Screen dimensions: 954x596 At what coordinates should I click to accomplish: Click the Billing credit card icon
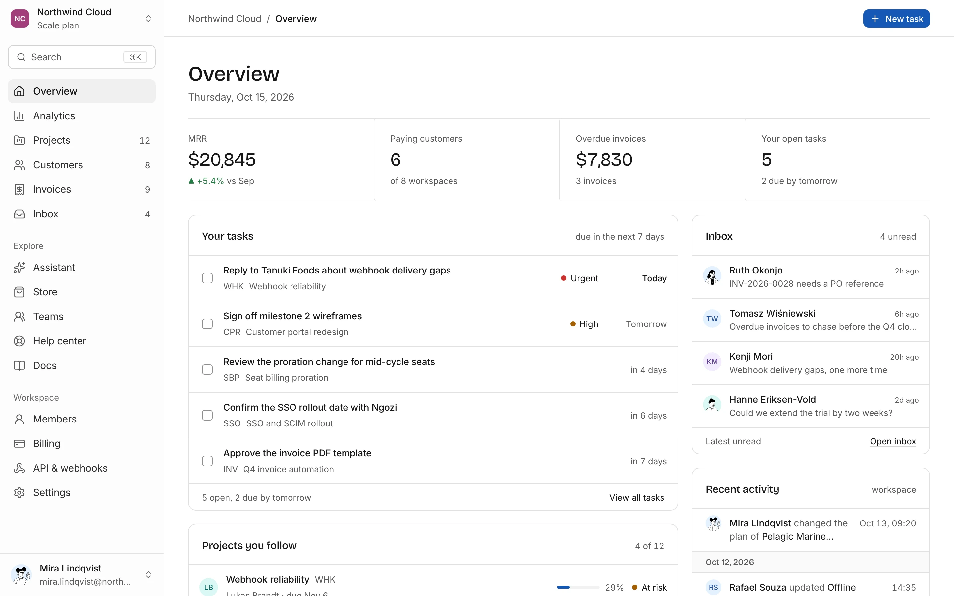coord(19,443)
